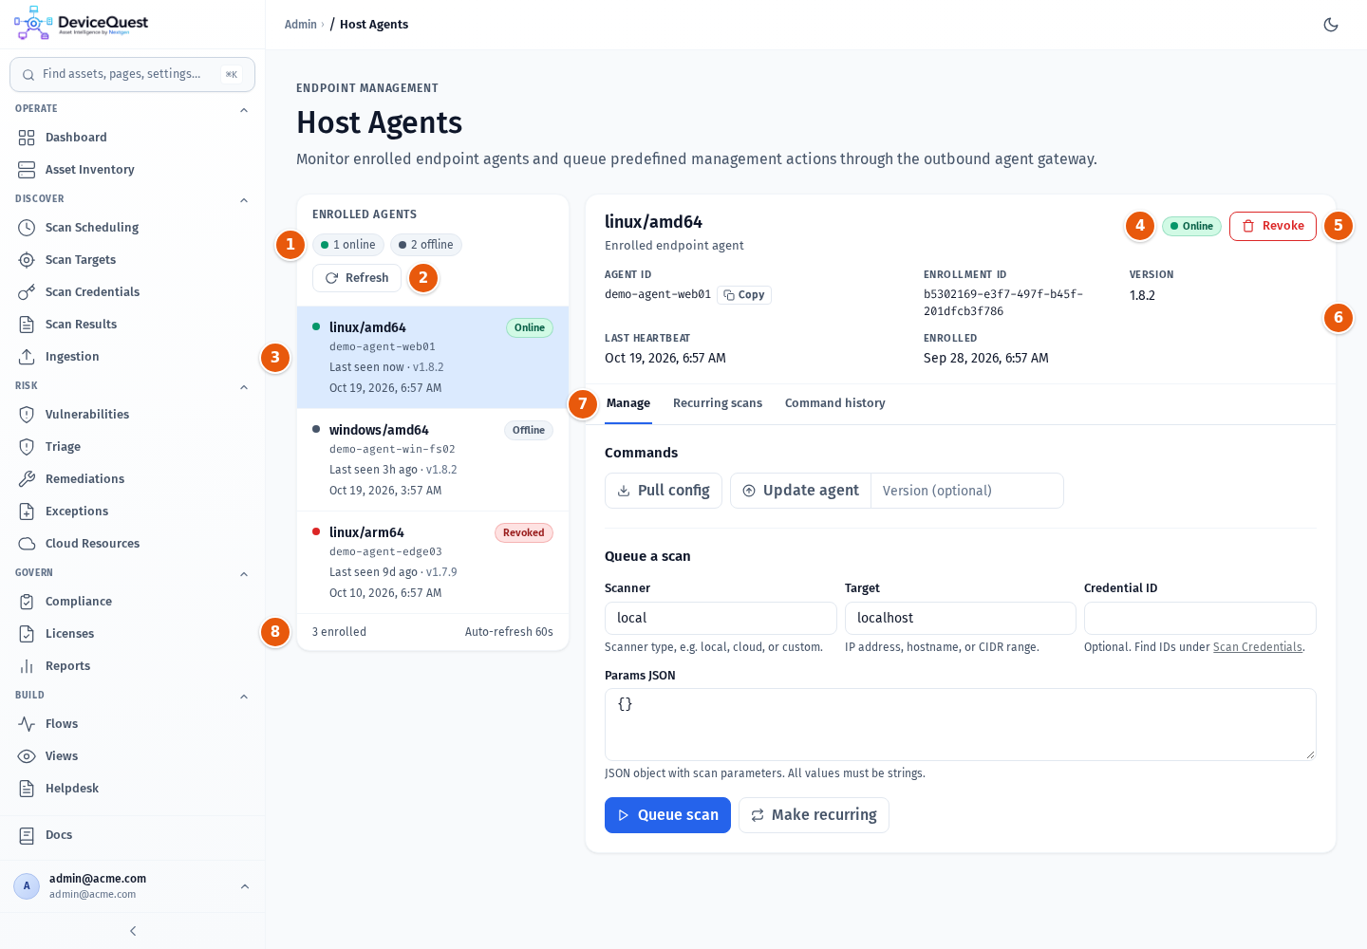Click the Auto-refresh 60s text
This screenshot has height=949, width=1367.
pyautogui.click(x=509, y=632)
